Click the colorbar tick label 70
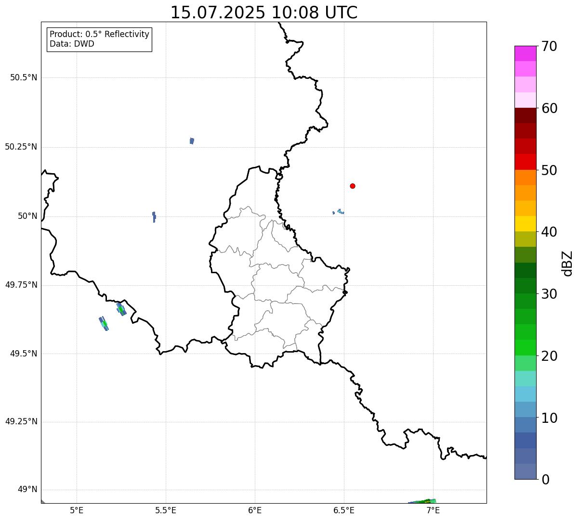579x520 pixels. [549, 47]
